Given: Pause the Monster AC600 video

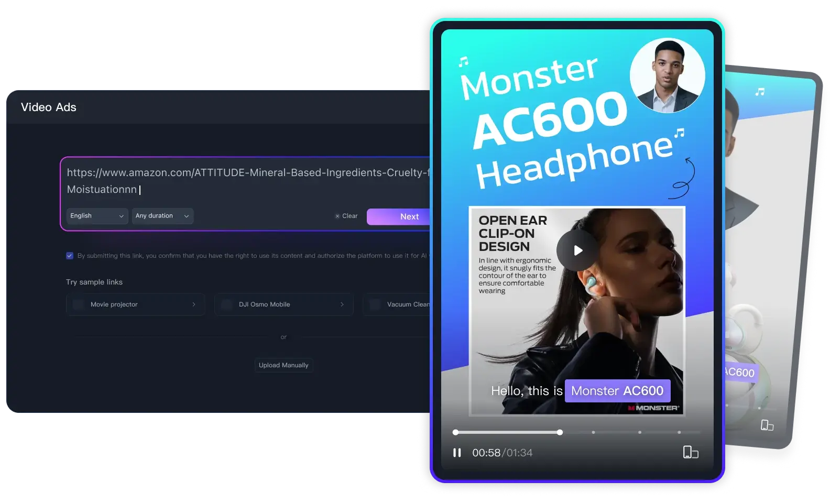Looking at the screenshot, I should 457,453.
